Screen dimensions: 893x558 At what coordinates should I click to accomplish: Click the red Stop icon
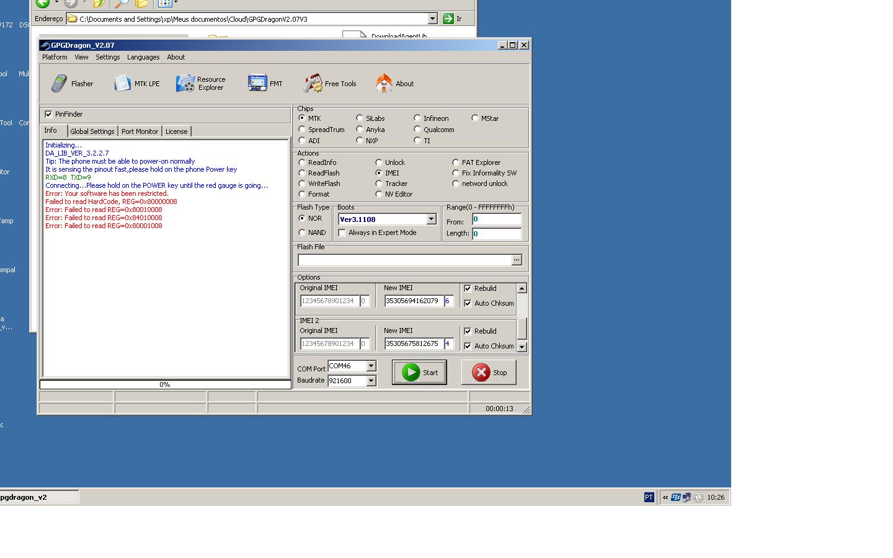pos(481,372)
